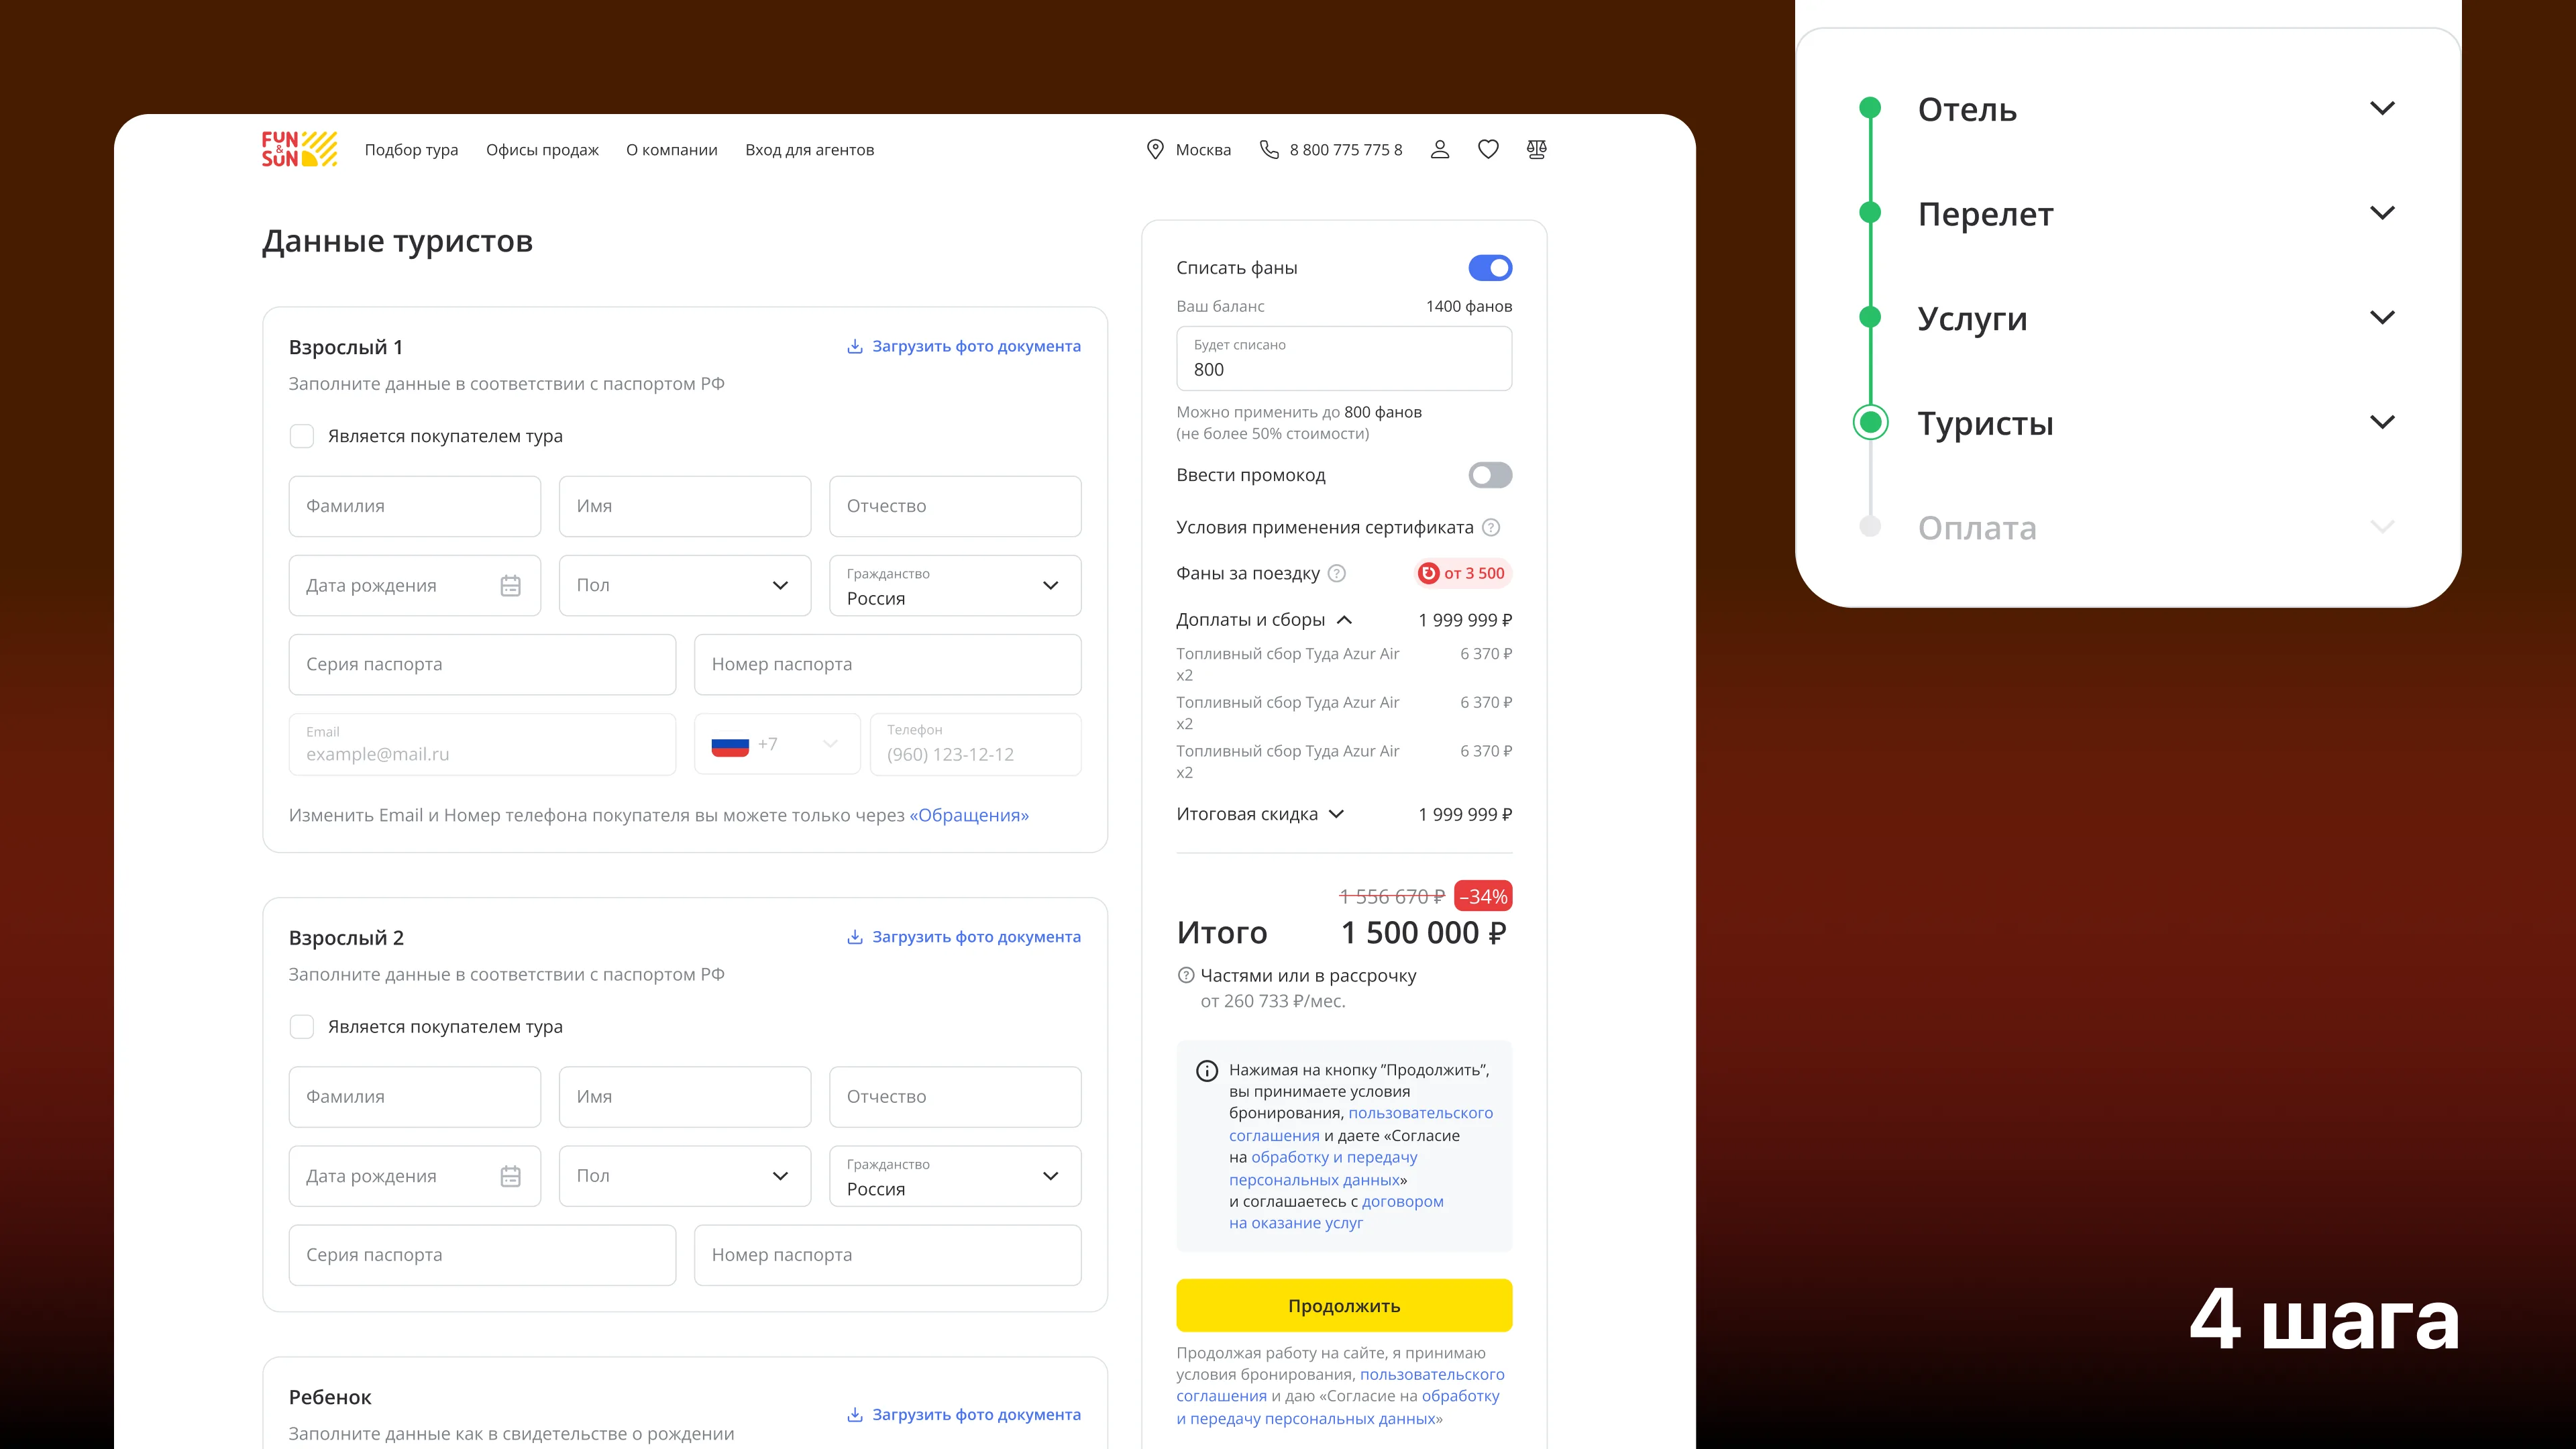Expand the Перелет step chevron
This screenshot has height=1449, width=2576.
pyautogui.click(x=2383, y=213)
